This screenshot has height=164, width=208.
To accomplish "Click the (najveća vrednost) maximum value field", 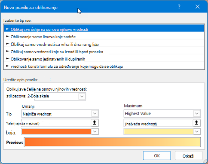I will tap(158, 123).
